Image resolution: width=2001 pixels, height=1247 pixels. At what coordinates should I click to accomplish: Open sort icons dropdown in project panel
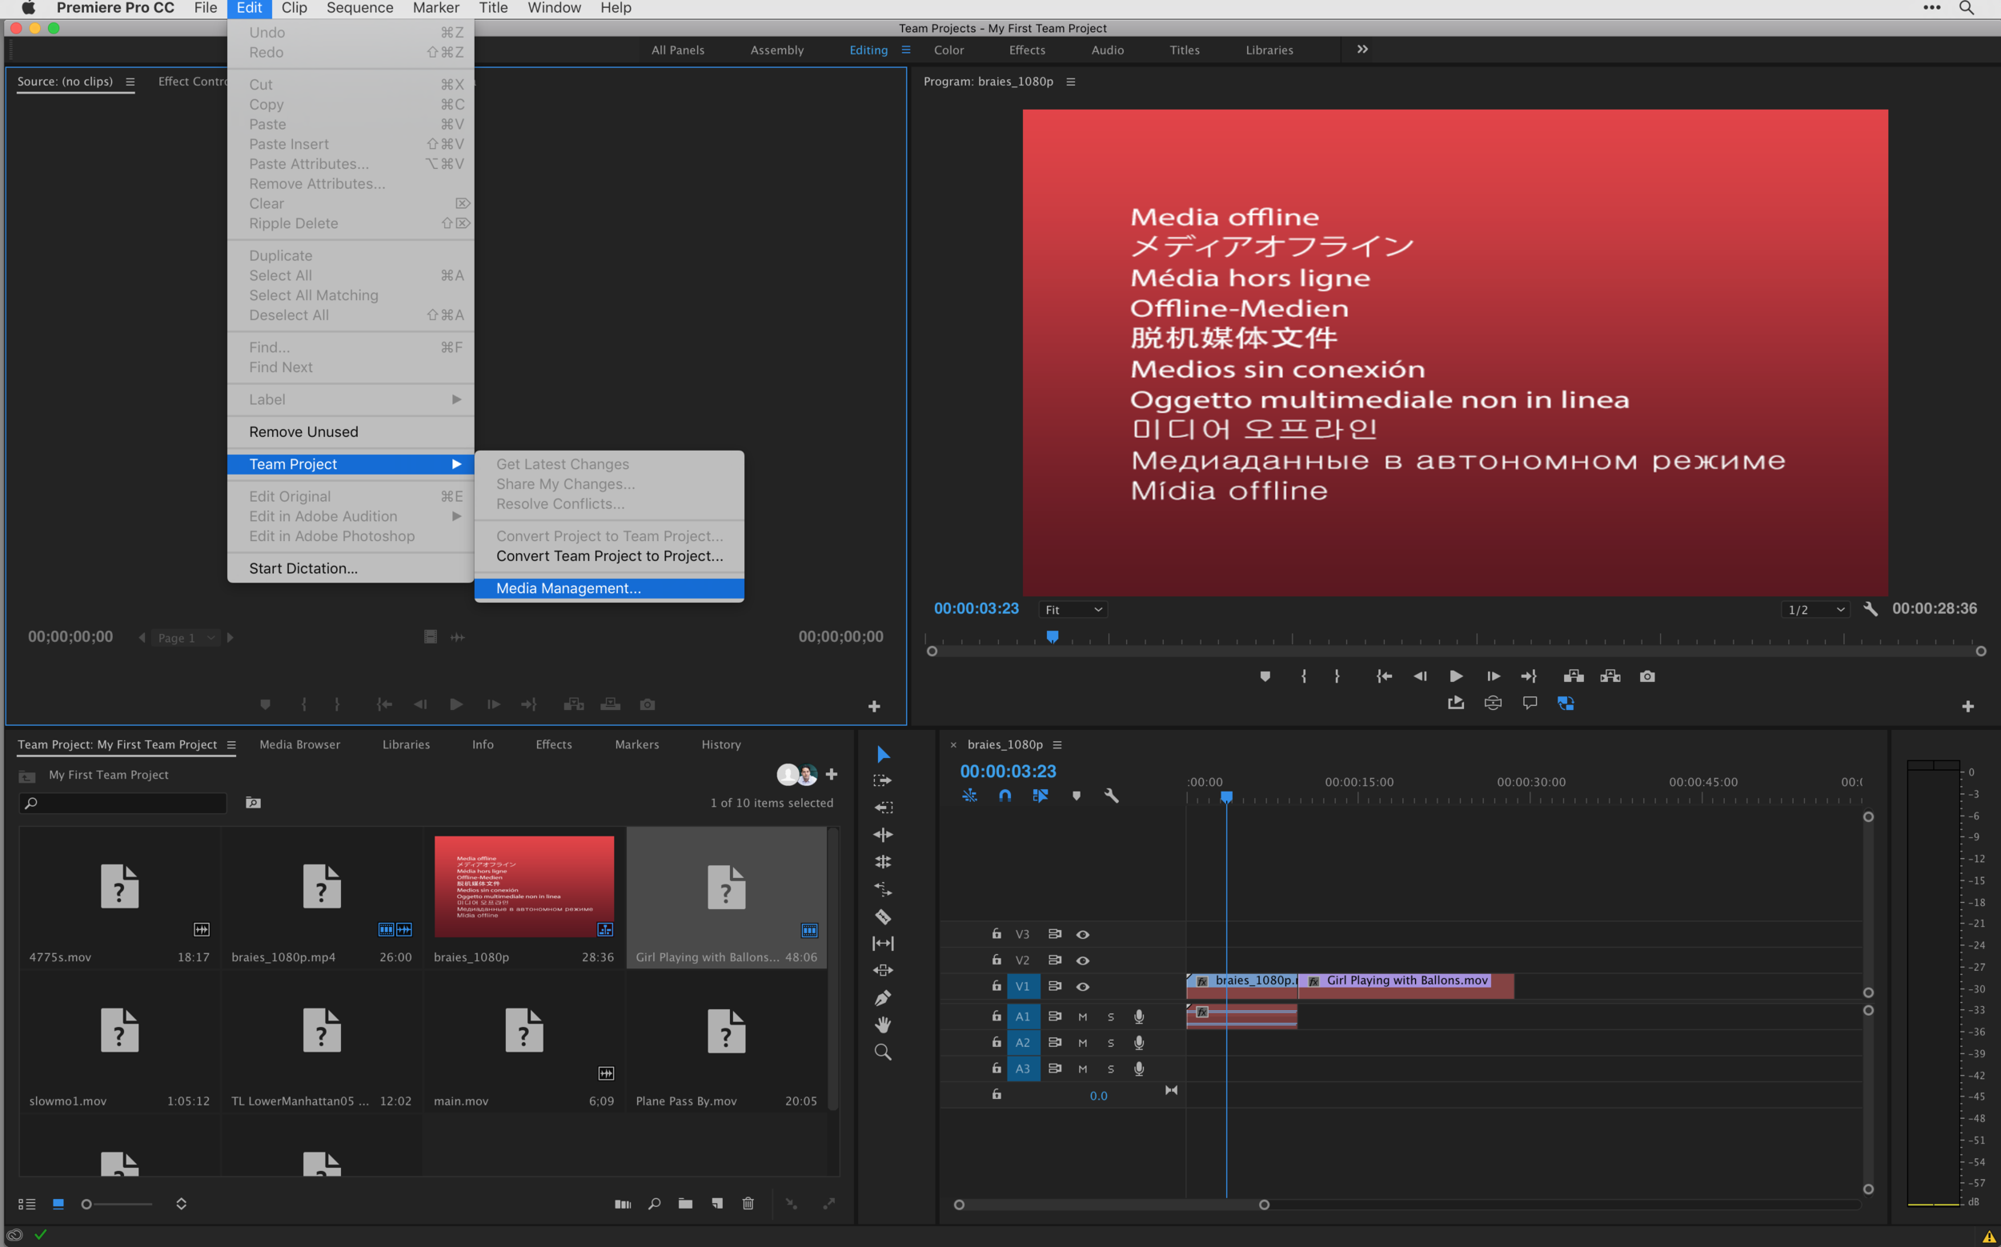point(181,1204)
